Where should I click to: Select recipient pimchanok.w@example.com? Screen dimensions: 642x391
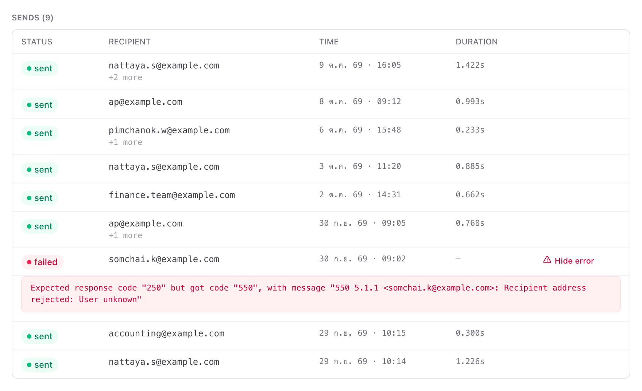[169, 130]
